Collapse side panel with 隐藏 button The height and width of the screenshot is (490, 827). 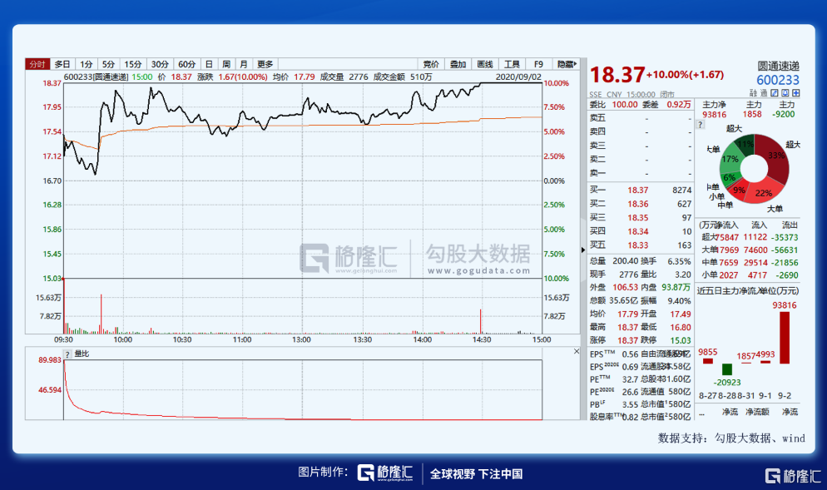pos(567,64)
